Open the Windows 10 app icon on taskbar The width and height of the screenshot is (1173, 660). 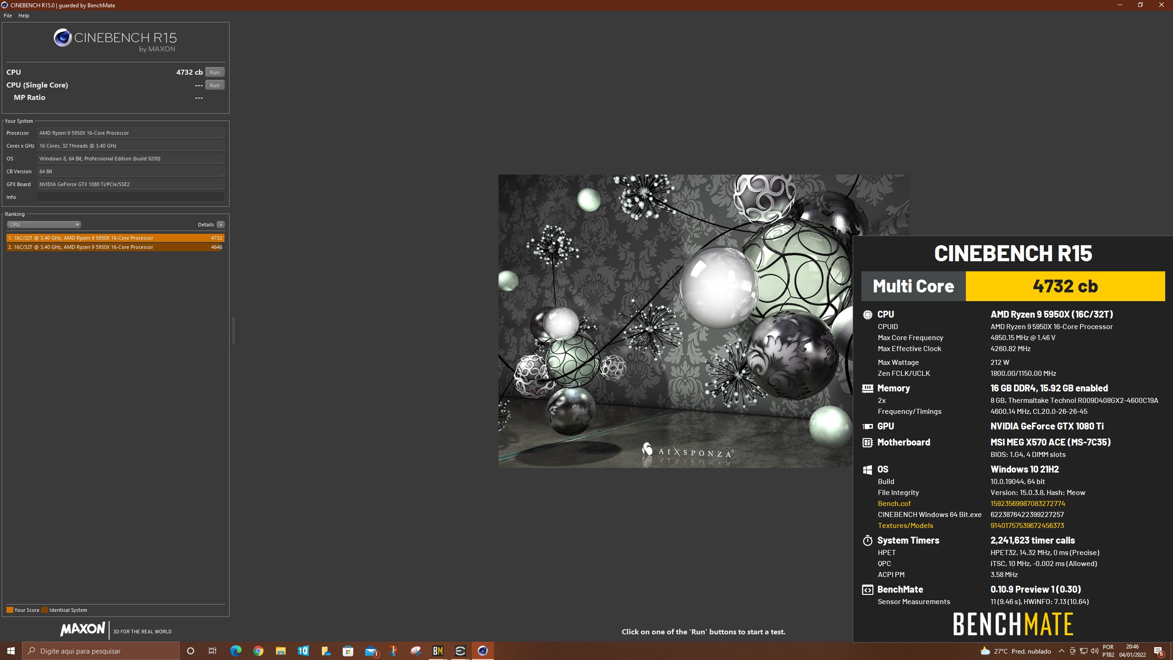[303, 651]
